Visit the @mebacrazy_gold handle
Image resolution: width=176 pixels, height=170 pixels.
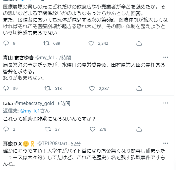[34, 103]
